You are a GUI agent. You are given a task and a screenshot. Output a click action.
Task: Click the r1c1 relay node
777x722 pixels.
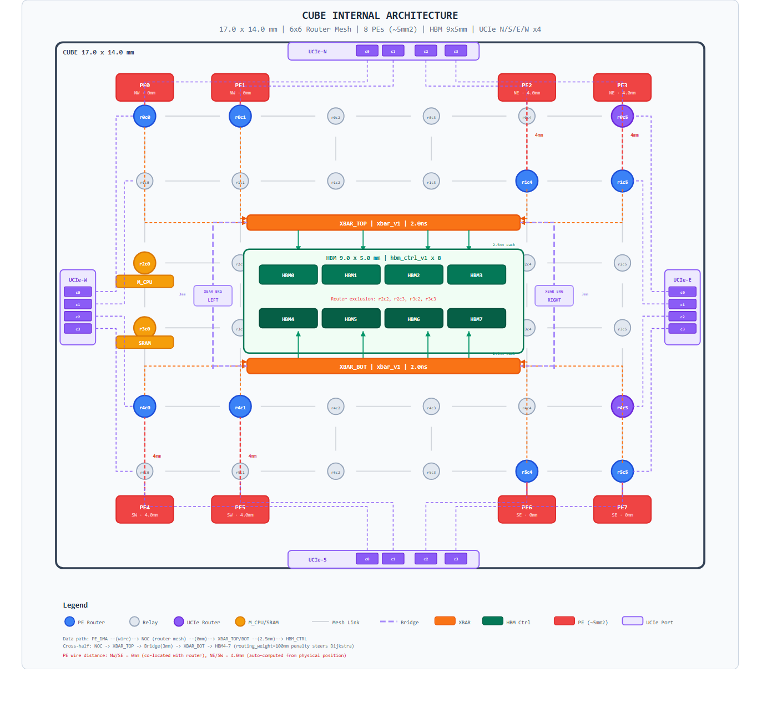click(240, 181)
